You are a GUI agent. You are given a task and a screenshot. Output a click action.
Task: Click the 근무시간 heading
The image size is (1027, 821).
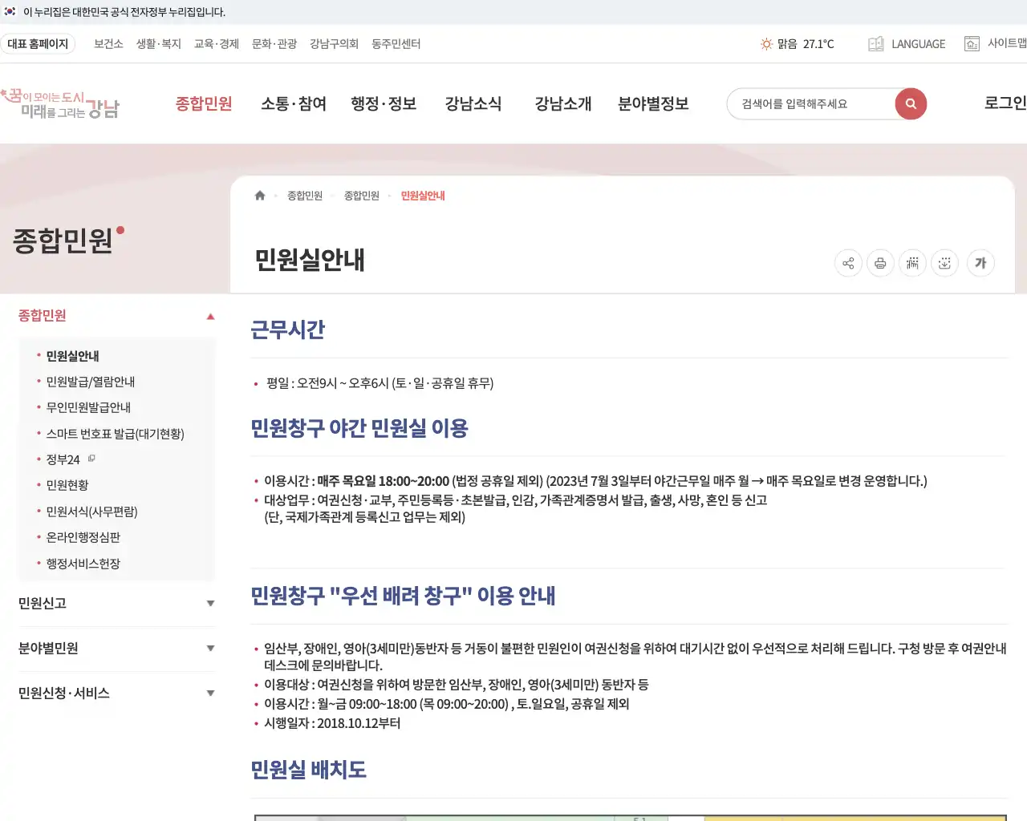click(288, 330)
